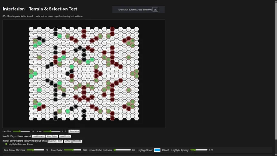Mirror cover with the Horizontal button
This screenshot has height=156, width=277.
(77, 141)
